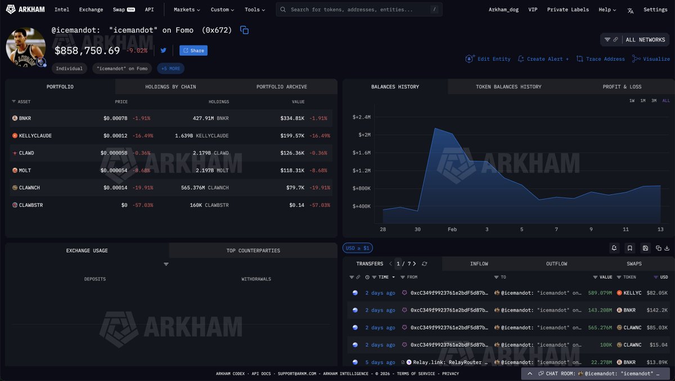
Task: Click the Twitter bird icon beside the balance
Action: click(x=164, y=51)
